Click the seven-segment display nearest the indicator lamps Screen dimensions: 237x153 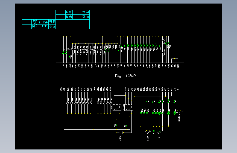click(117, 107)
